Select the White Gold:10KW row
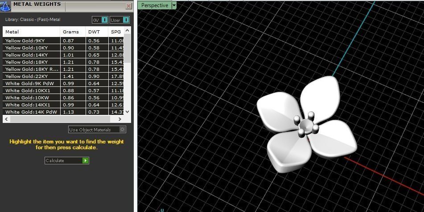 (63, 98)
